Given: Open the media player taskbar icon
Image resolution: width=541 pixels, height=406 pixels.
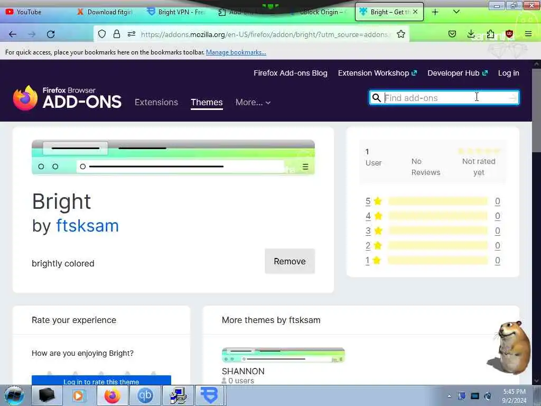Looking at the screenshot, I should pyautogui.click(x=79, y=395).
